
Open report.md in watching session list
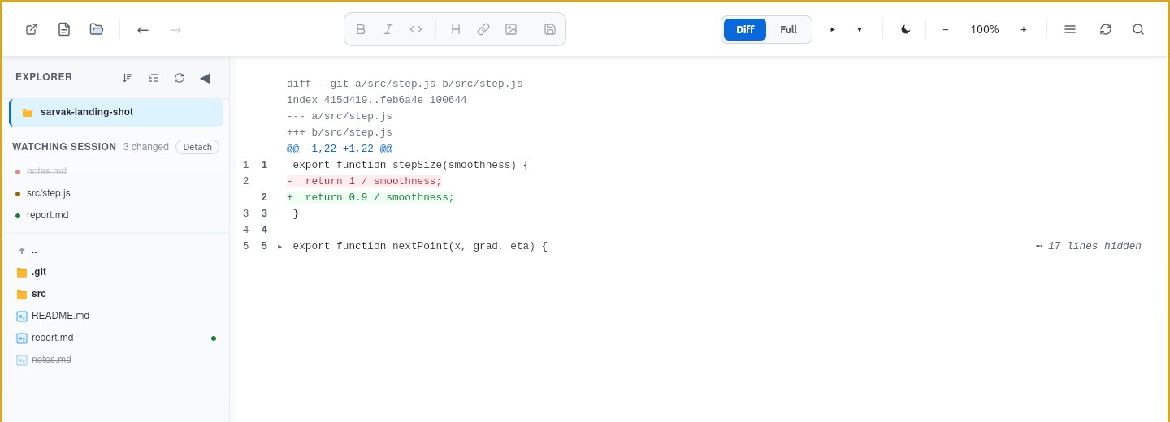point(116,215)
